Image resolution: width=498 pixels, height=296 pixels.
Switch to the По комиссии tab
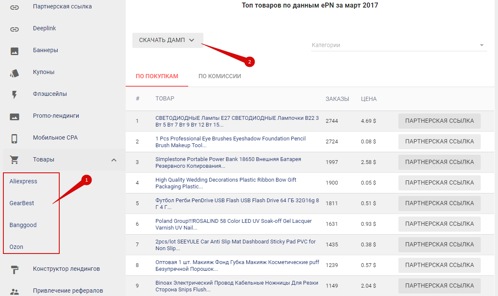click(x=220, y=77)
